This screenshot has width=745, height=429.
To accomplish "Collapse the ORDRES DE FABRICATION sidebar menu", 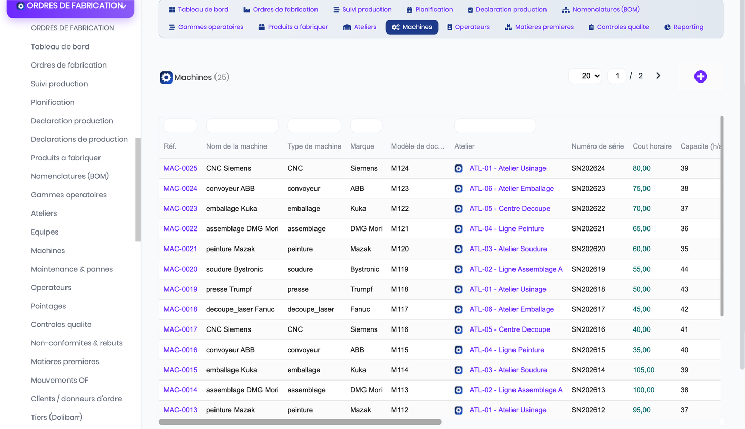I will (123, 6).
